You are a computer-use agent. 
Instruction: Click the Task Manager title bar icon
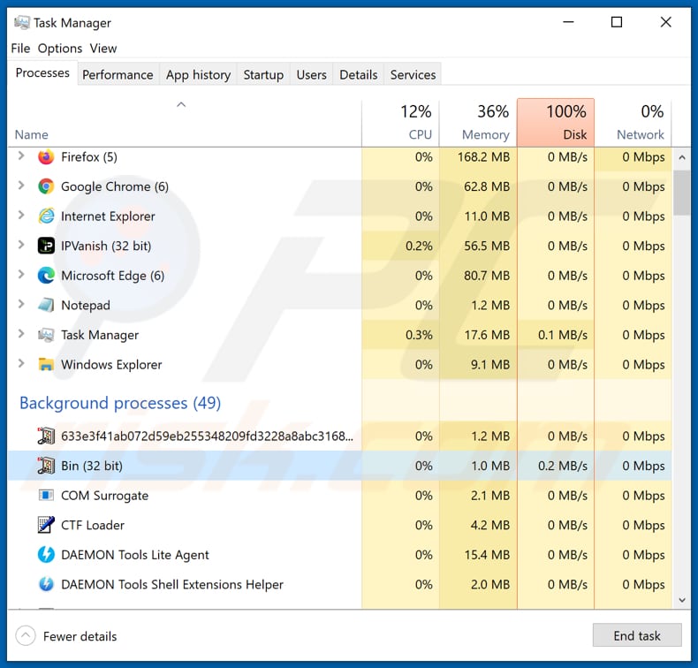22,22
